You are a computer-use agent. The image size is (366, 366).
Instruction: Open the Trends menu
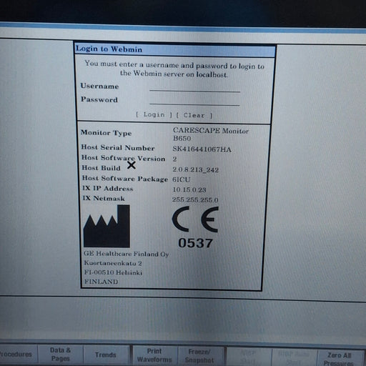coord(106,355)
